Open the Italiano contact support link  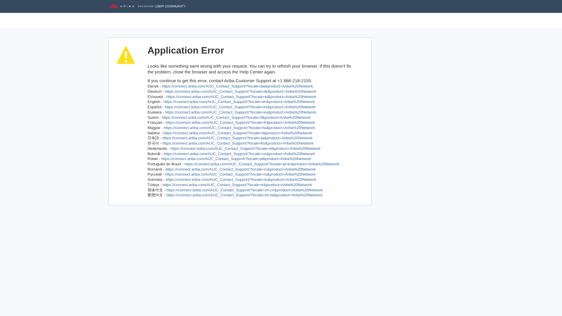click(238, 133)
